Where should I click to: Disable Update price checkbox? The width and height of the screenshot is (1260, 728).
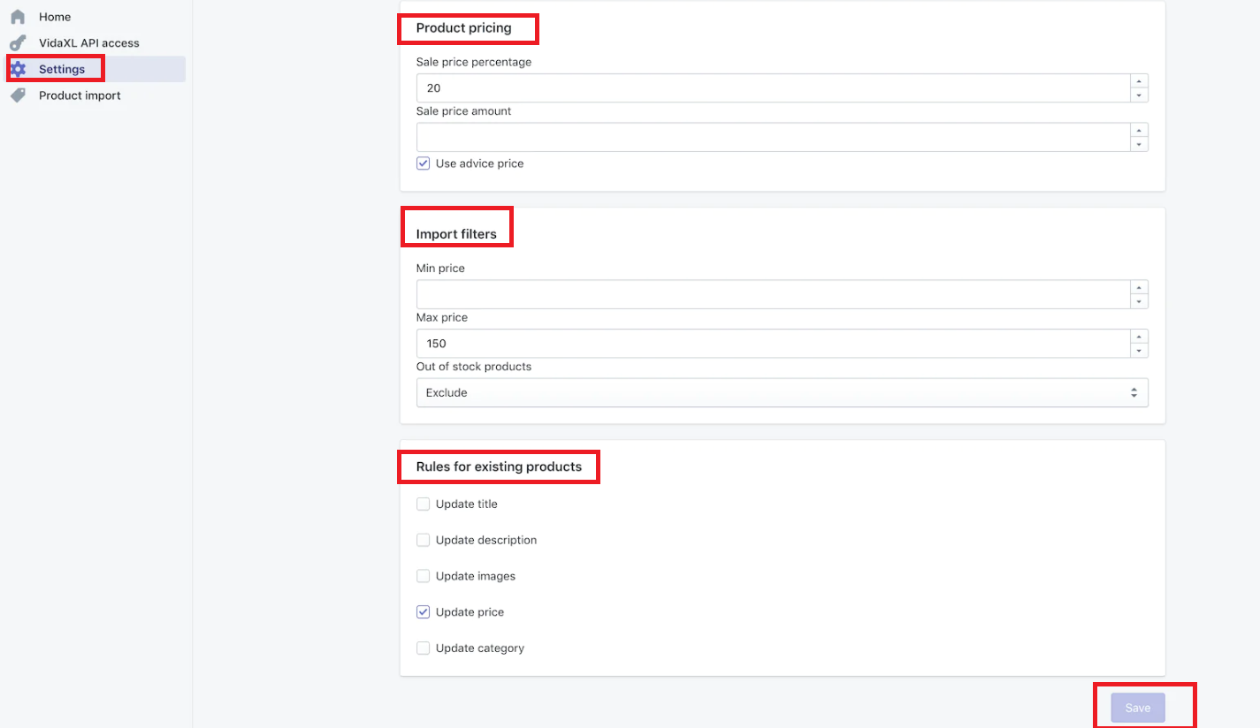point(424,612)
